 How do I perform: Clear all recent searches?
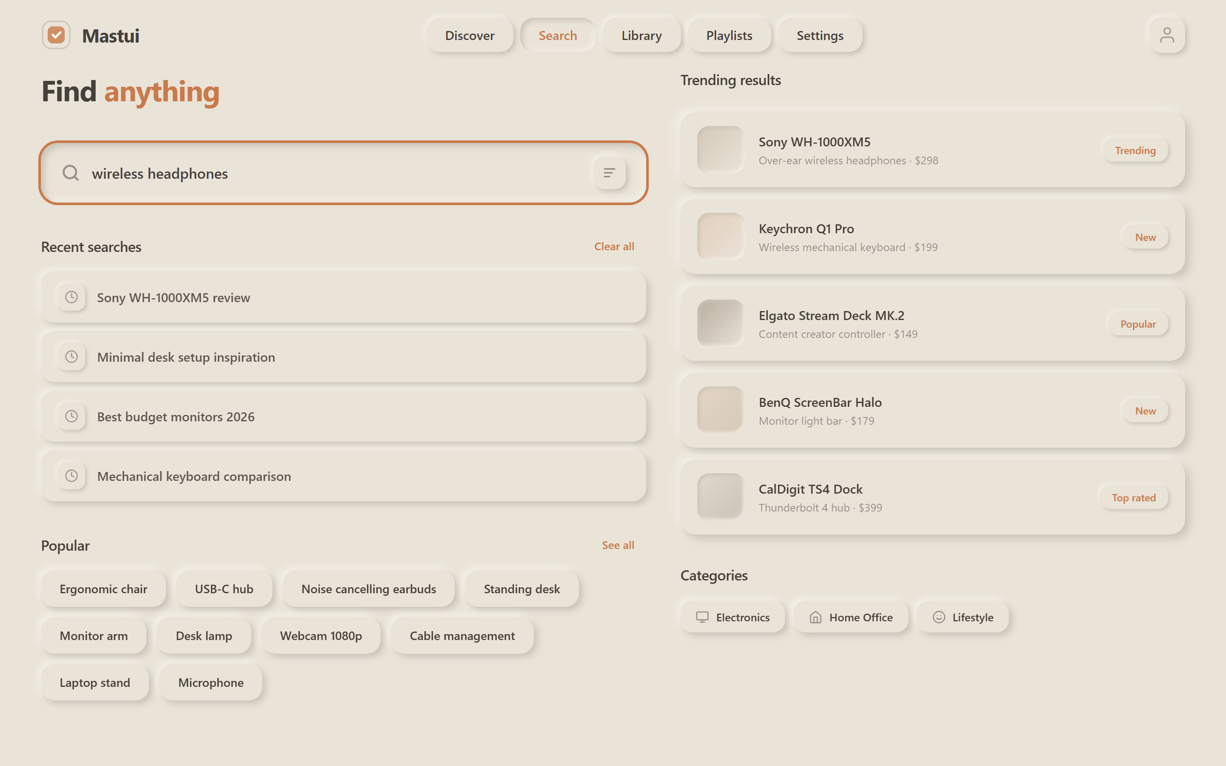tap(614, 247)
